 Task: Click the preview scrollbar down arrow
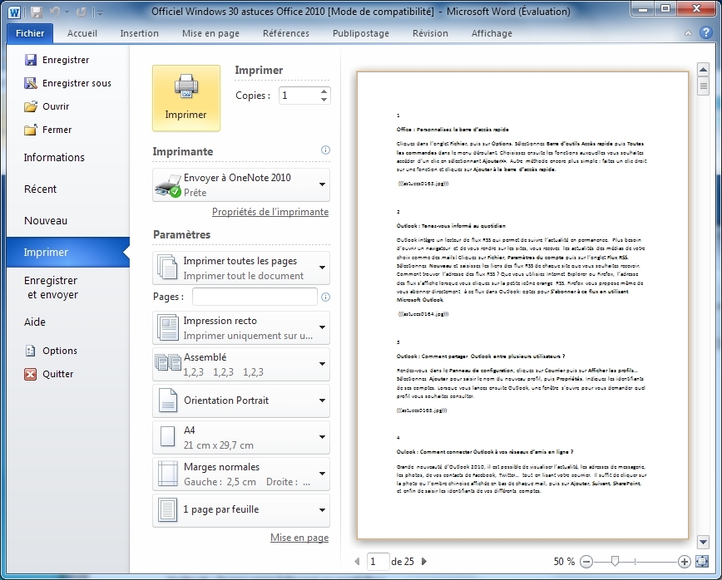pos(703,542)
